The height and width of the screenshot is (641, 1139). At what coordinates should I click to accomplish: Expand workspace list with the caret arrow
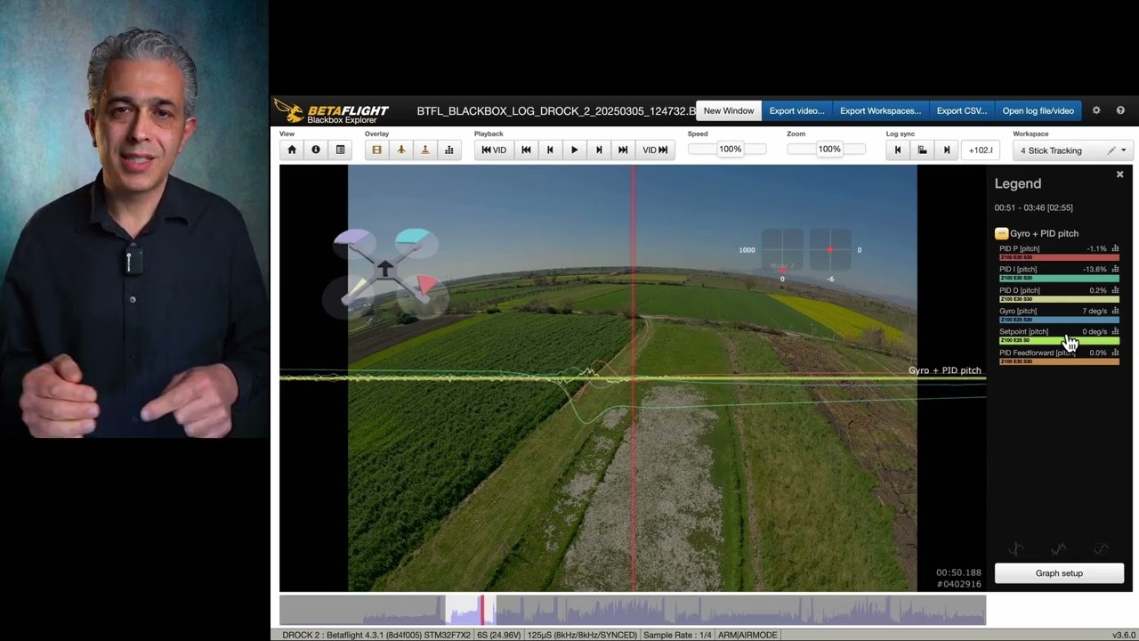click(1123, 150)
